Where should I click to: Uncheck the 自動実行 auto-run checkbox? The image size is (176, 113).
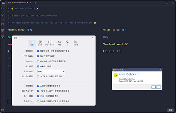38,51
